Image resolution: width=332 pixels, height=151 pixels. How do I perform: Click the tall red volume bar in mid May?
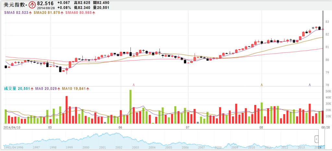[x=66, y=110]
